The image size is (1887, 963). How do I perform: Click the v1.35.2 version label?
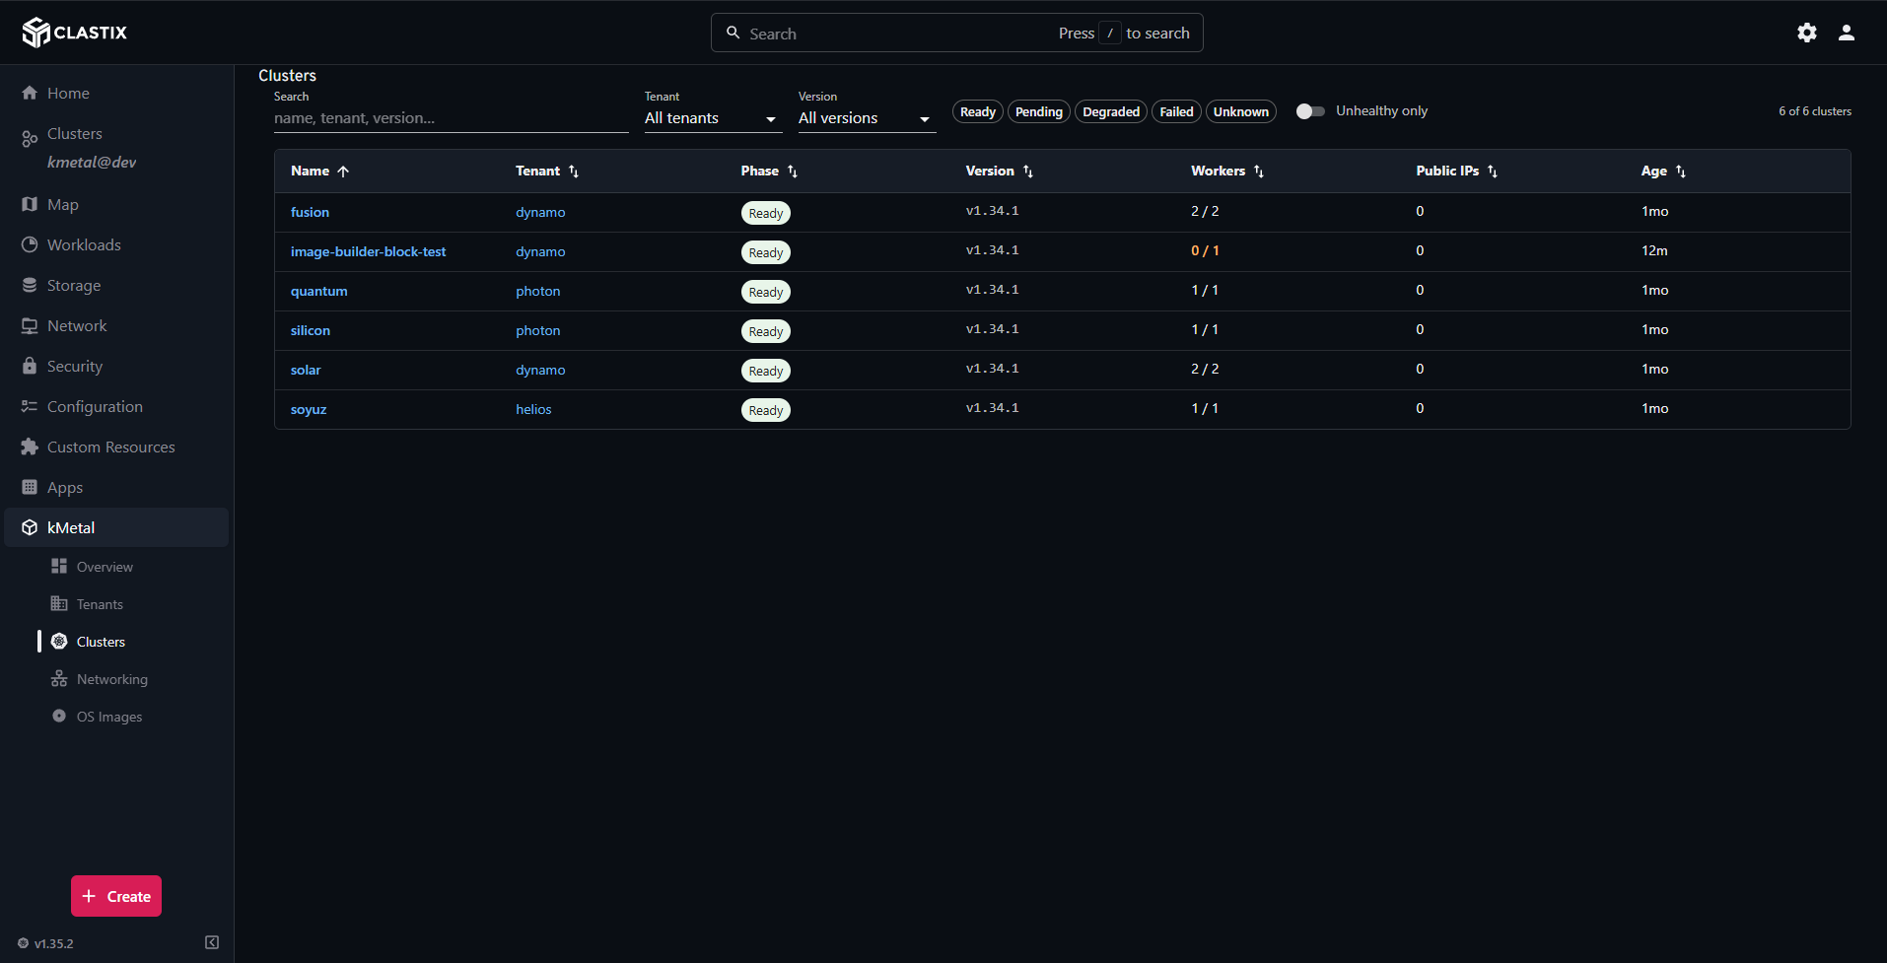tap(54, 943)
